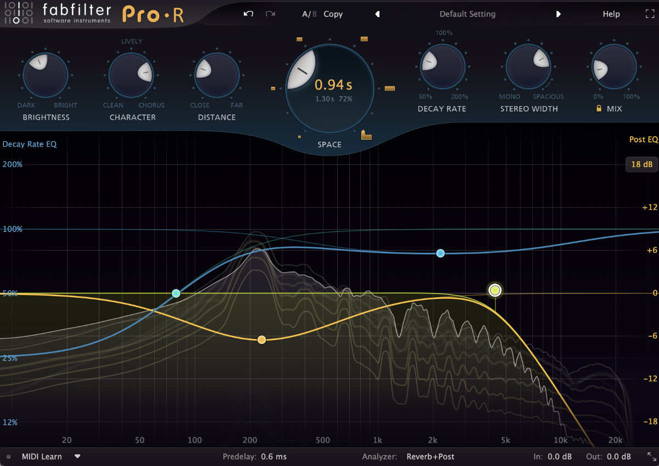Go to previous preset arrow

click(377, 14)
